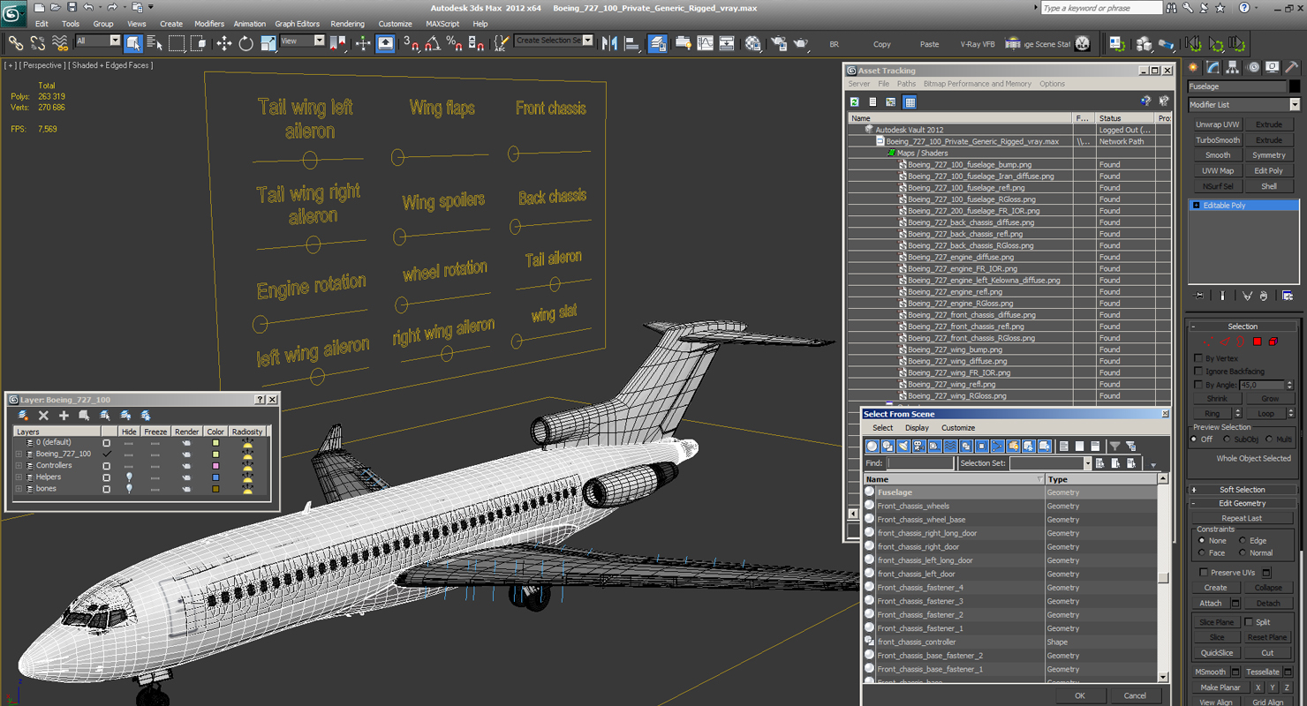Viewport: 1307px width, 706px height.
Task: Click the Collapse button in Edit Geometry
Action: pyautogui.click(x=1268, y=588)
